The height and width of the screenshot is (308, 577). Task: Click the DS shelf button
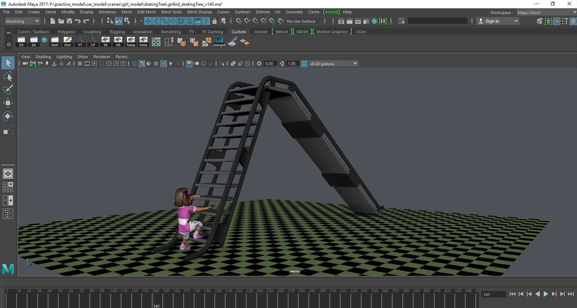tap(21, 42)
